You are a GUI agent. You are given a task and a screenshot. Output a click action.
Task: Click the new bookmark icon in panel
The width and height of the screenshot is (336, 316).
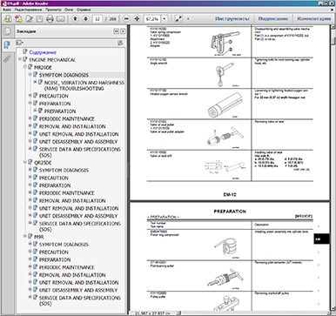(x=120, y=43)
